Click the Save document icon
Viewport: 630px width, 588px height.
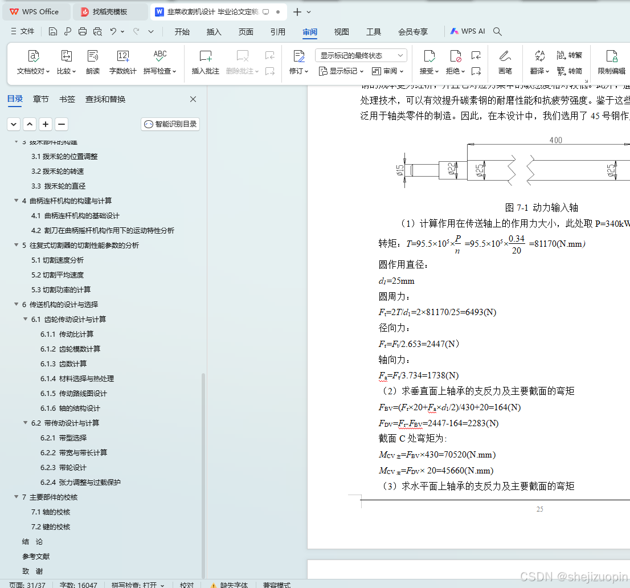52,31
